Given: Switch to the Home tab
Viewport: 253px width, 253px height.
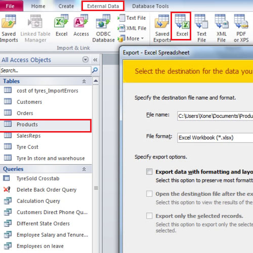Looking at the screenshot, I should [38, 6].
